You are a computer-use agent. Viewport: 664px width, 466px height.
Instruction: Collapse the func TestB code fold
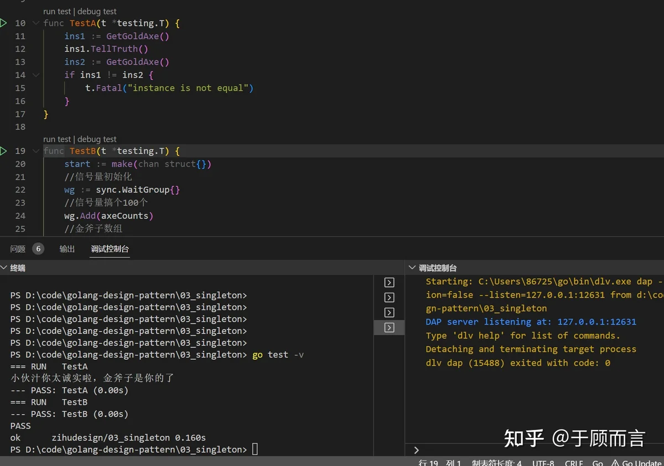(36, 151)
